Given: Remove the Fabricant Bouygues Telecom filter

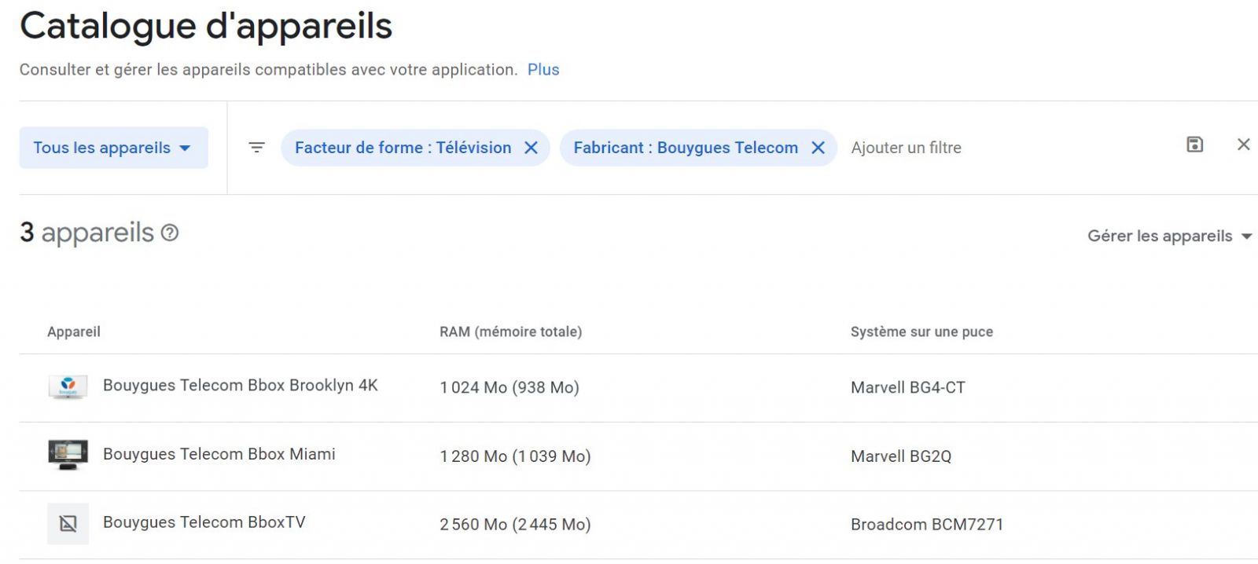Looking at the screenshot, I should [818, 148].
